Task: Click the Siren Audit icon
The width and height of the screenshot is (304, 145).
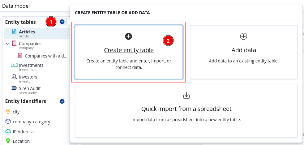Action: coord(14,88)
